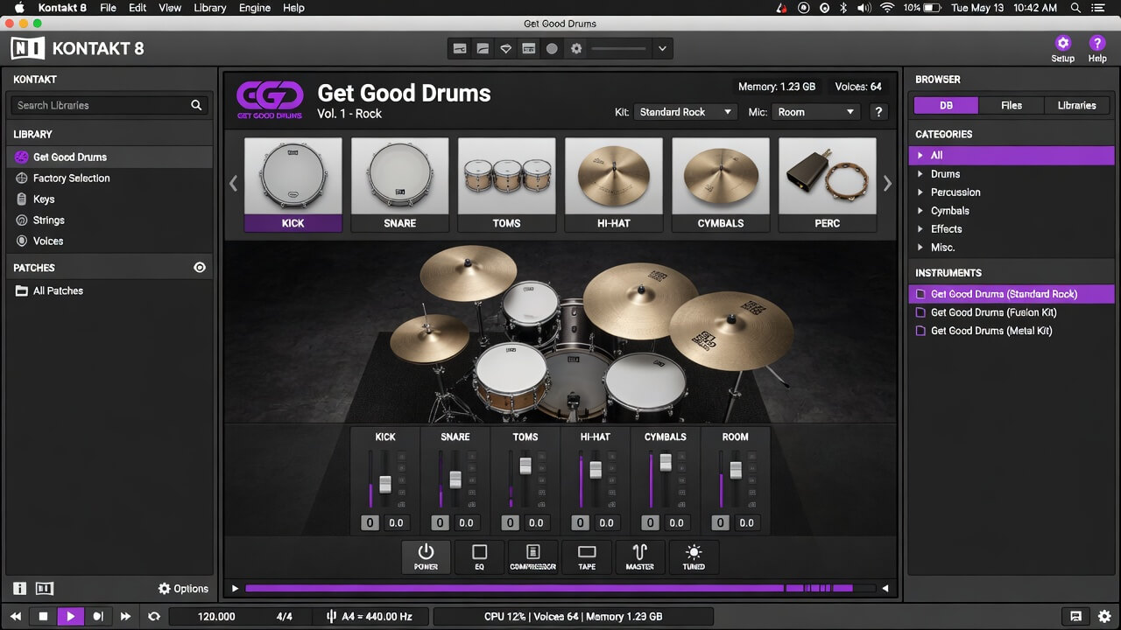1121x630 pixels.
Task: Open the Library menu
Action: (x=209, y=8)
